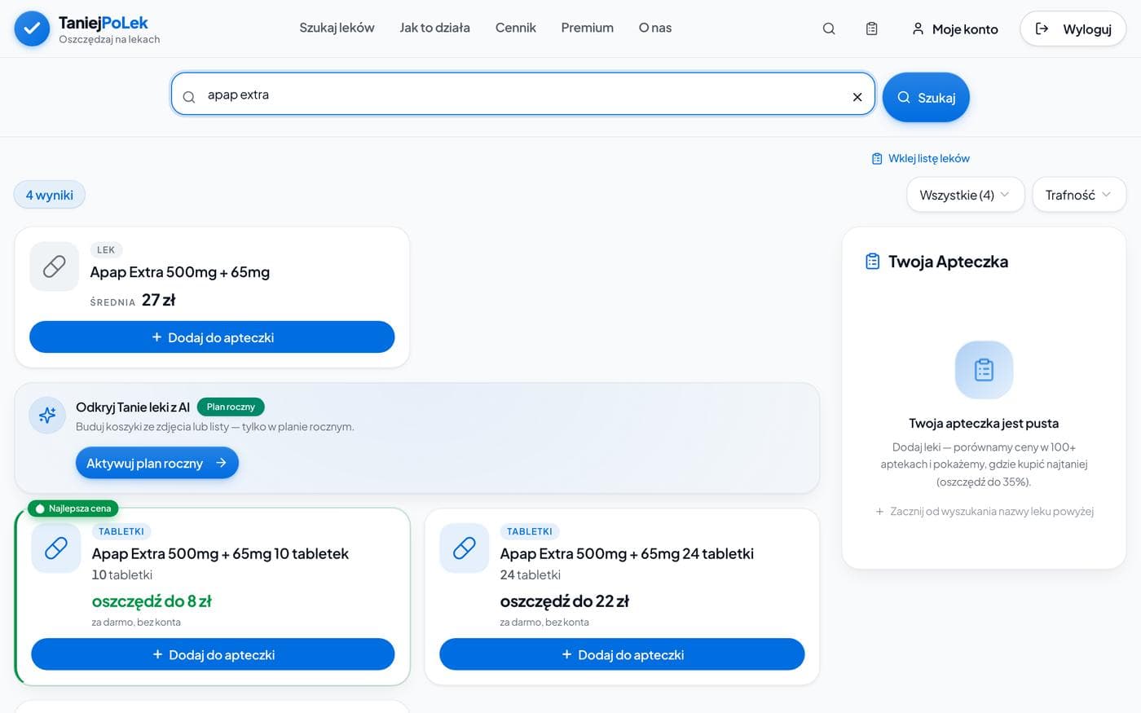Image resolution: width=1141 pixels, height=713 pixels.
Task: Click the Najlepsza cena badge
Action: coord(73,508)
